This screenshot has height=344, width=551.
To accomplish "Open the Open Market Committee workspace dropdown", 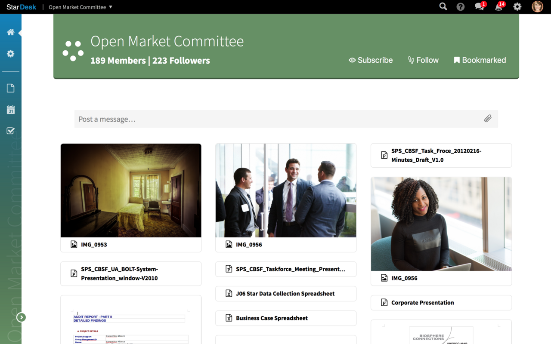I will 80,7.
